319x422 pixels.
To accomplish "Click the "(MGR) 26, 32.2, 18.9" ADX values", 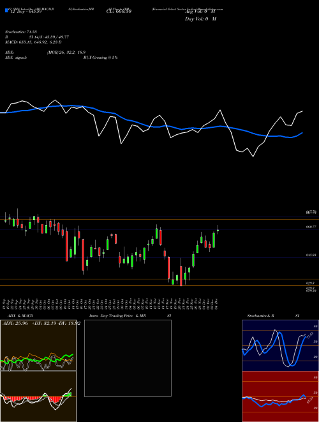I will pos(66,52).
